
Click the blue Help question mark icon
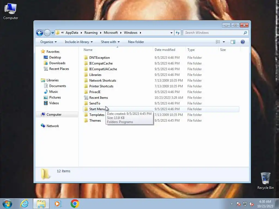[x=242, y=42]
